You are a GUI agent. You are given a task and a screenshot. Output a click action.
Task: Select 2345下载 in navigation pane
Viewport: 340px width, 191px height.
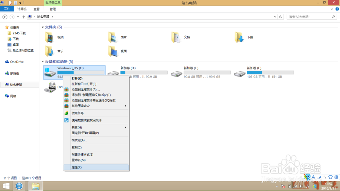19,33
